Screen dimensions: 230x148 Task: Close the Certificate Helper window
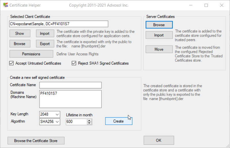(221, 5)
